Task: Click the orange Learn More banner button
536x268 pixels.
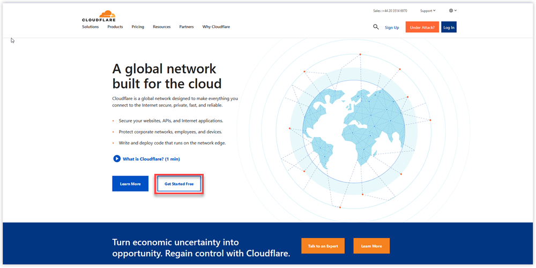Action: point(371,246)
